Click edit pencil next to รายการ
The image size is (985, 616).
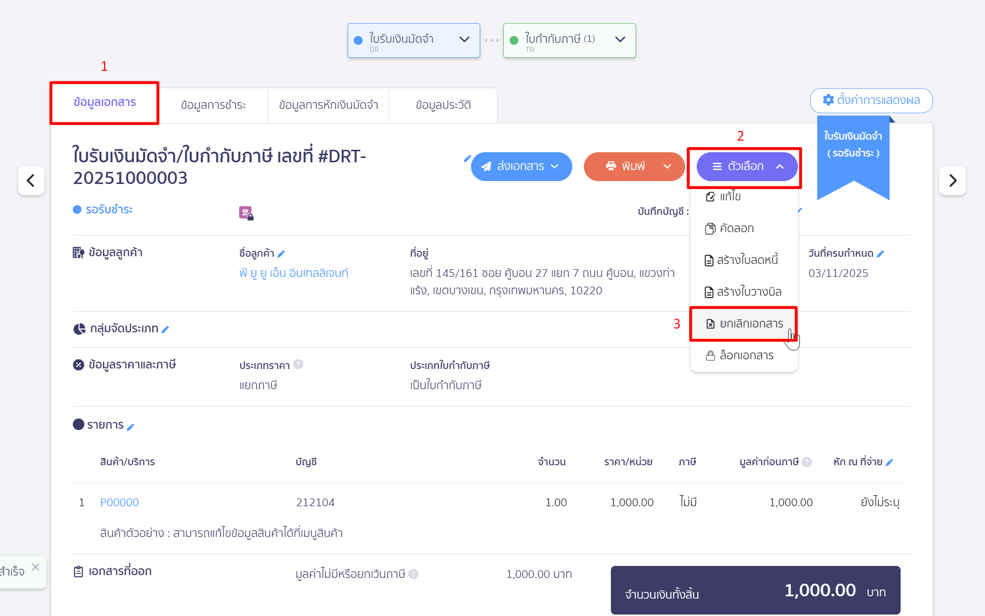coord(130,427)
